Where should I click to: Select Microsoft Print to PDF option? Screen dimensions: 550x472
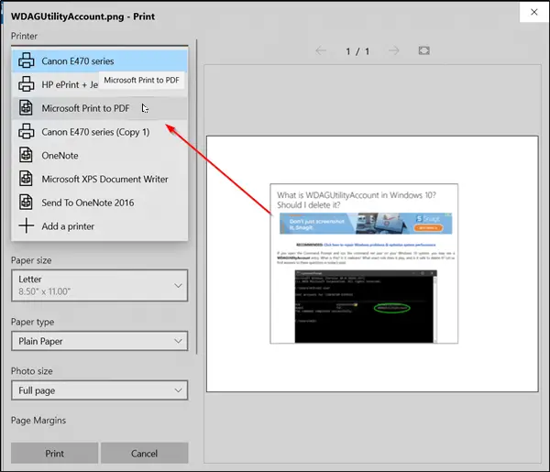click(x=100, y=108)
